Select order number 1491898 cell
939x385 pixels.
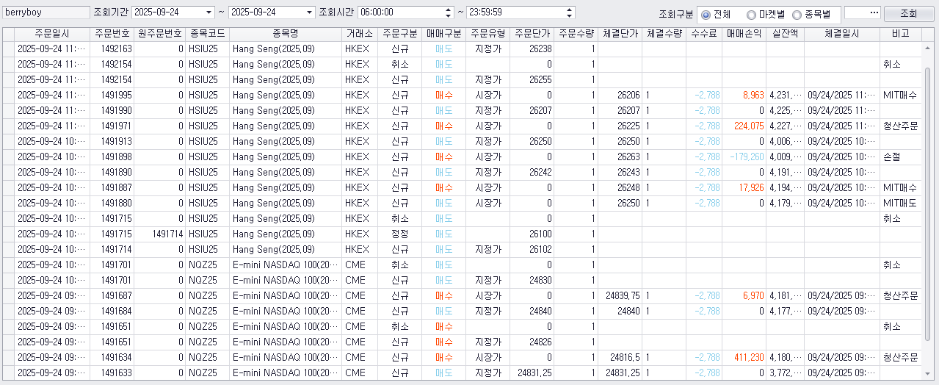click(112, 156)
